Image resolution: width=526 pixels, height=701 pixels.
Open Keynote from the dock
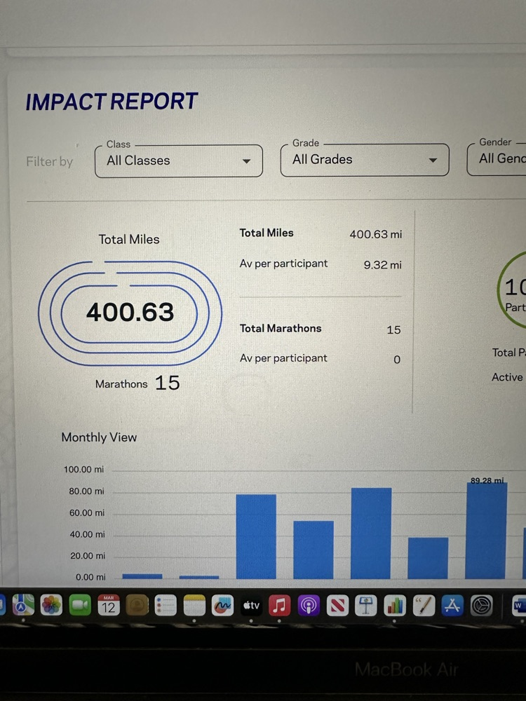(x=366, y=605)
